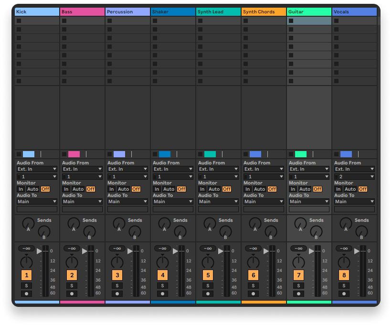Click the green color swatch under Guitar
The height and width of the screenshot is (326, 392).
tap(300, 154)
